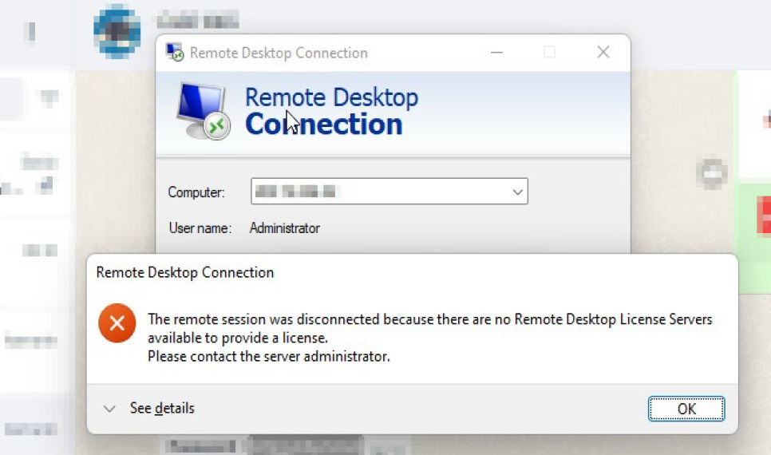771x455 pixels.
Task: Select the "Administrator" user name text
Action: pyautogui.click(x=284, y=228)
